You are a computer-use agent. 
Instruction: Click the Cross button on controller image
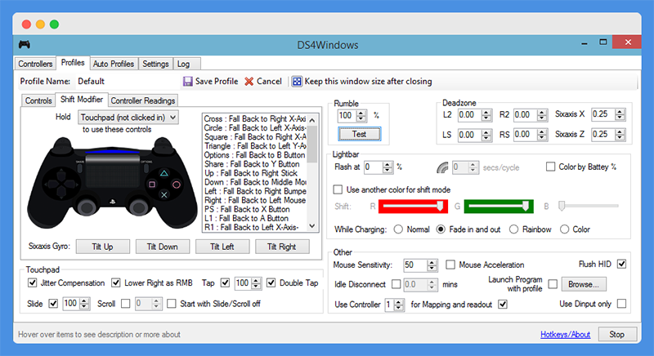pyautogui.click(x=164, y=195)
